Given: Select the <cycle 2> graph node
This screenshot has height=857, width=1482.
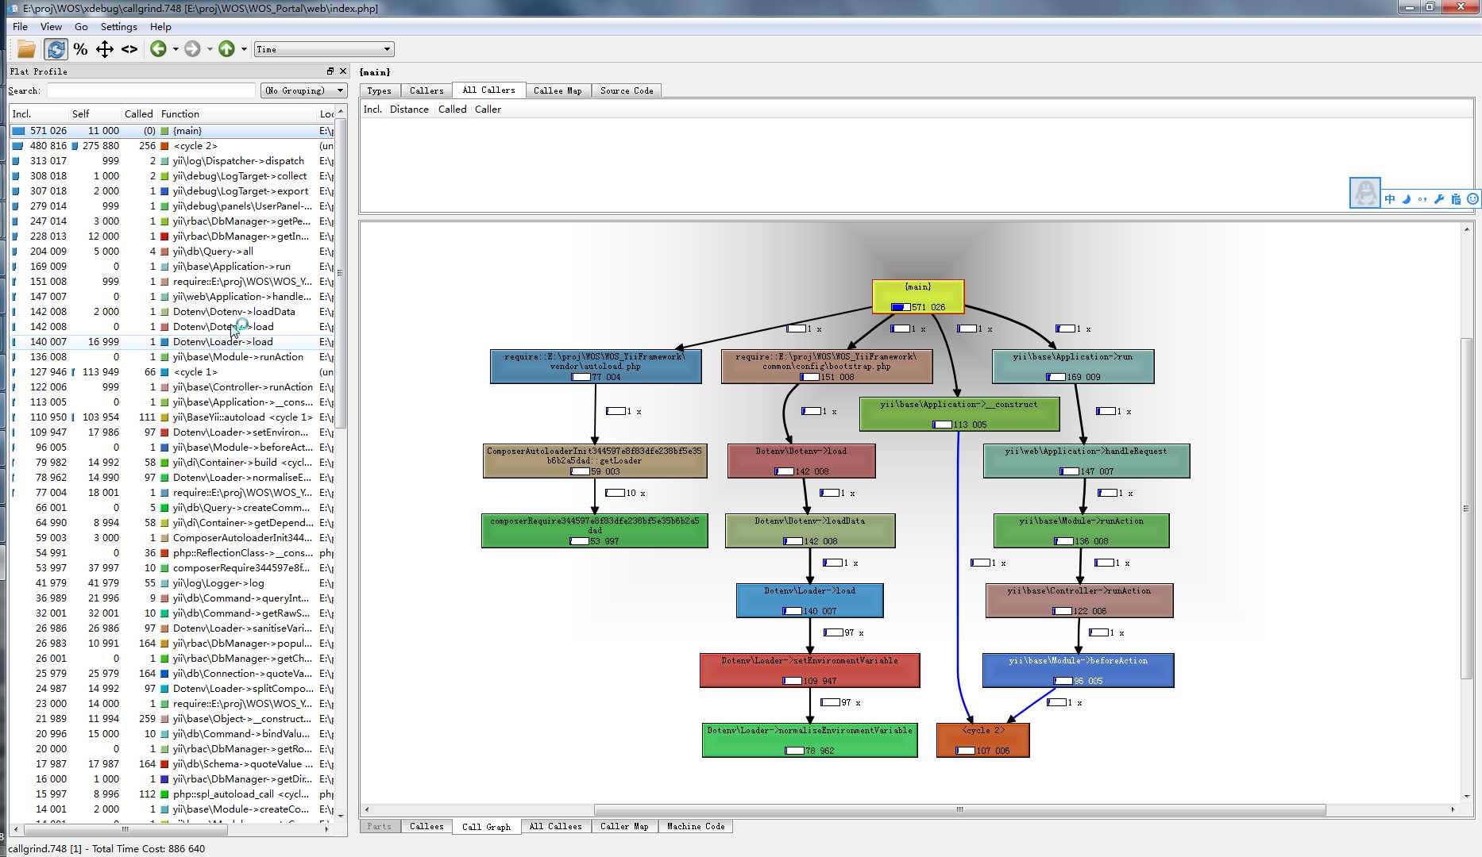Looking at the screenshot, I should (x=982, y=740).
